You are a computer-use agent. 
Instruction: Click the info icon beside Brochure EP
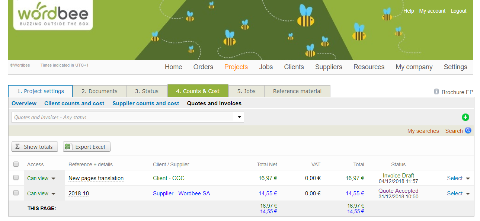pos(436,92)
